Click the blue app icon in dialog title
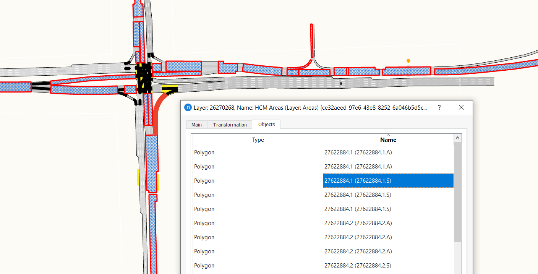The width and height of the screenshot is (538, 274). click(x=188, y=108)
